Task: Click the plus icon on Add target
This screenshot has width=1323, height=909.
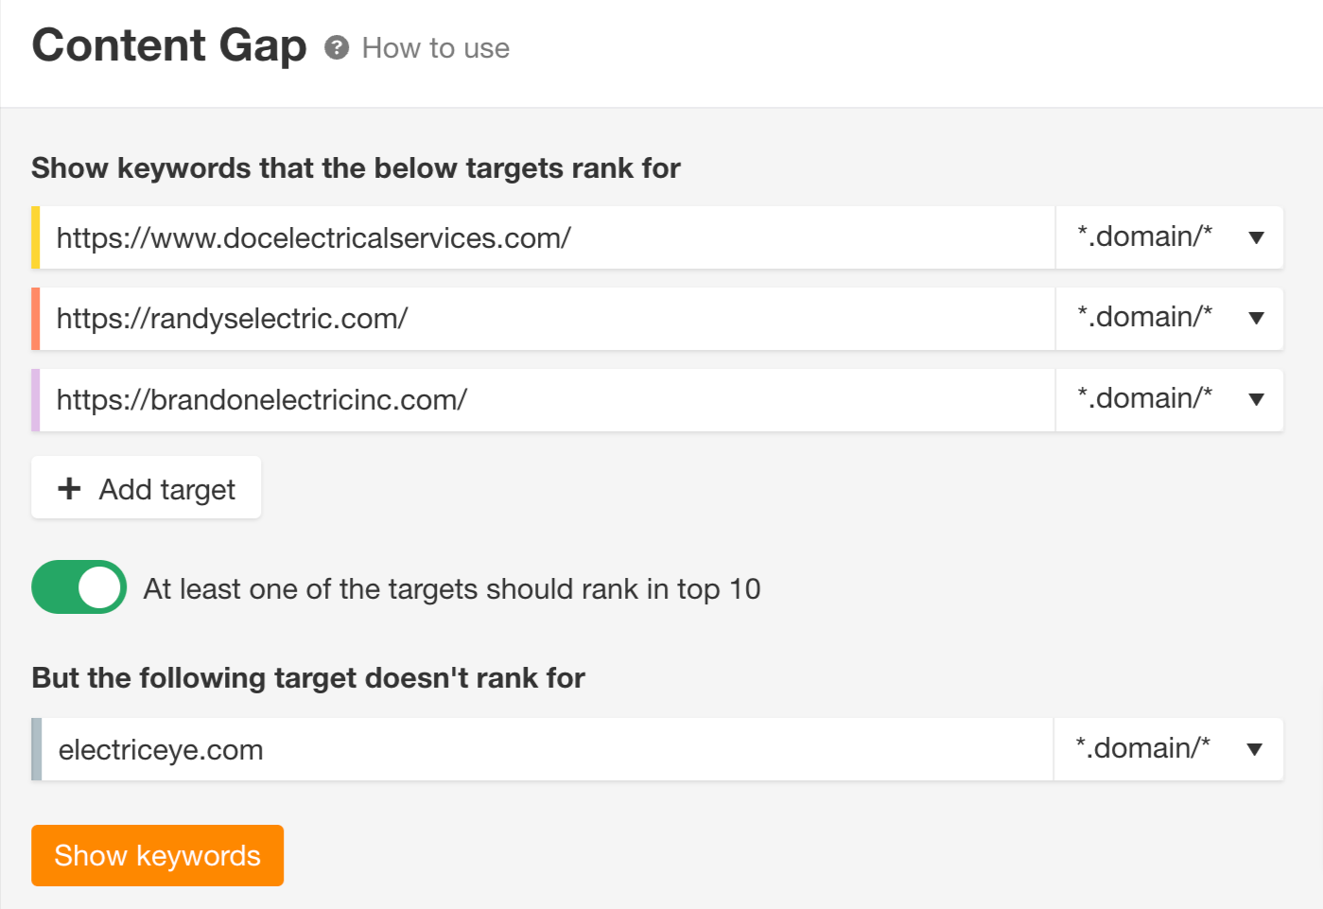Action: pyautogui.click(x=68, y=488)
